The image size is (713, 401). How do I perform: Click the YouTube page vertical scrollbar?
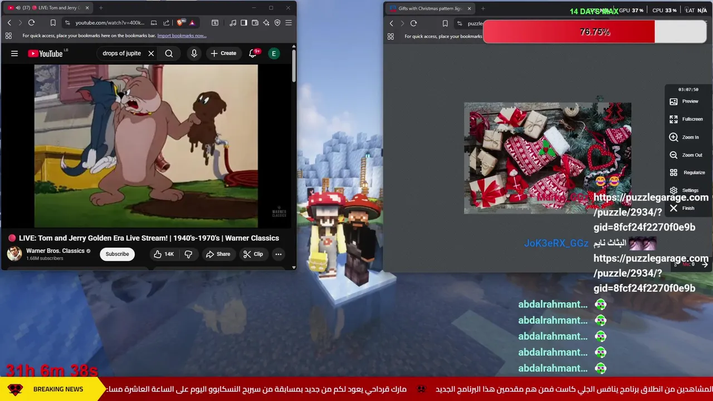tap(294, 67)
